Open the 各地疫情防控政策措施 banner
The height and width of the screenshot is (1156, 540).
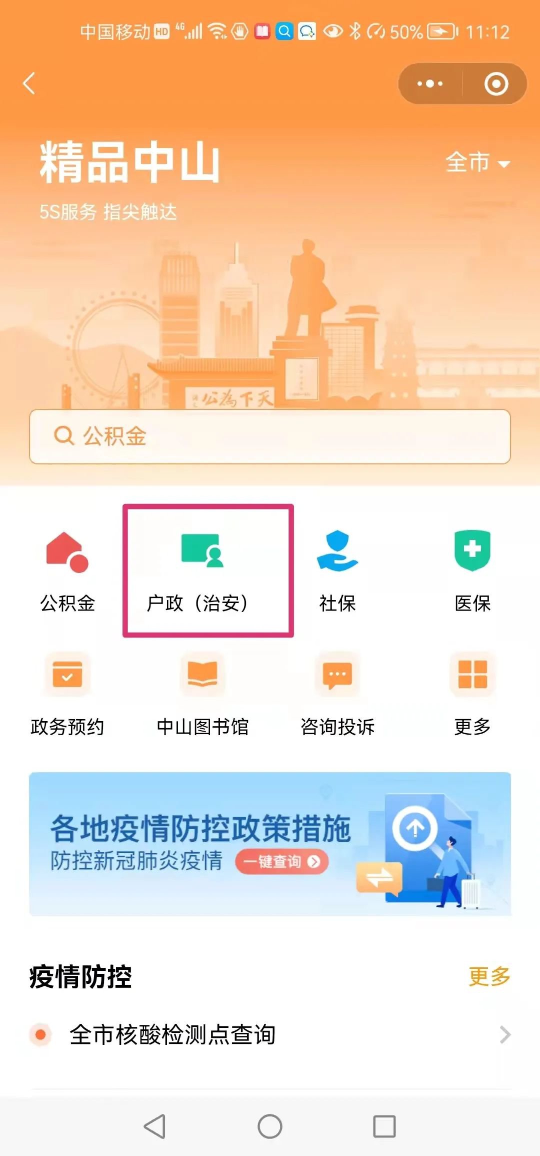(270, 844)
